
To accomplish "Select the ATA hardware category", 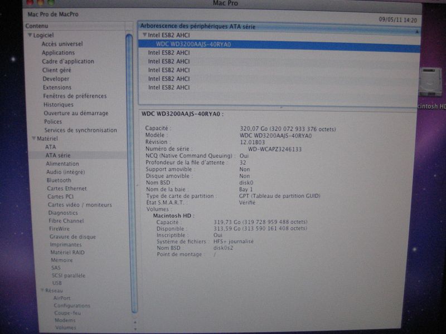I will pyautogui.click(x=51, y=147).
